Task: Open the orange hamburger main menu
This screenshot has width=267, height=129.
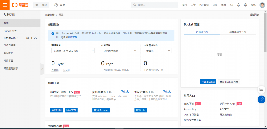Action: [x=5, y=5]
